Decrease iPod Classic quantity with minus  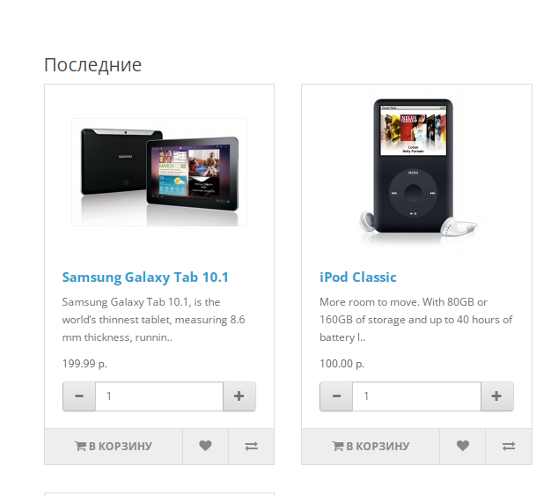tap(336, 396)
